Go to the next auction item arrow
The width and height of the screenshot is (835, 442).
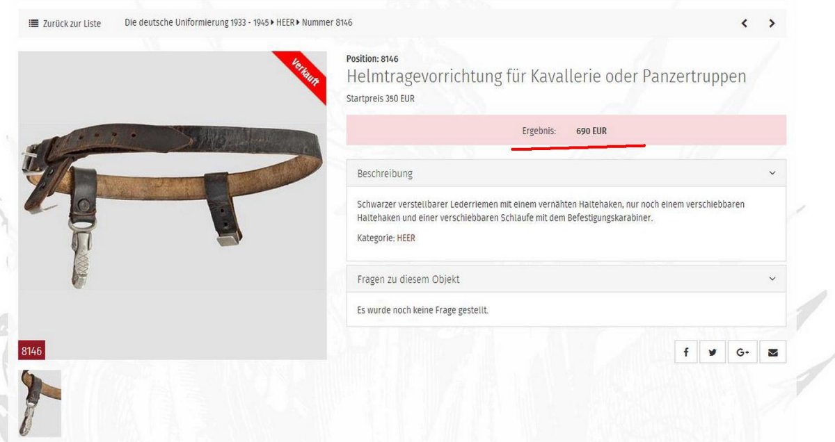[x=772, y=24]
